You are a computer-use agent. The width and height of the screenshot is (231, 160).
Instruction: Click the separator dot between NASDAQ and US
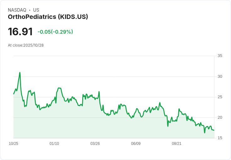pyautogui.click(x=30, y=10)
